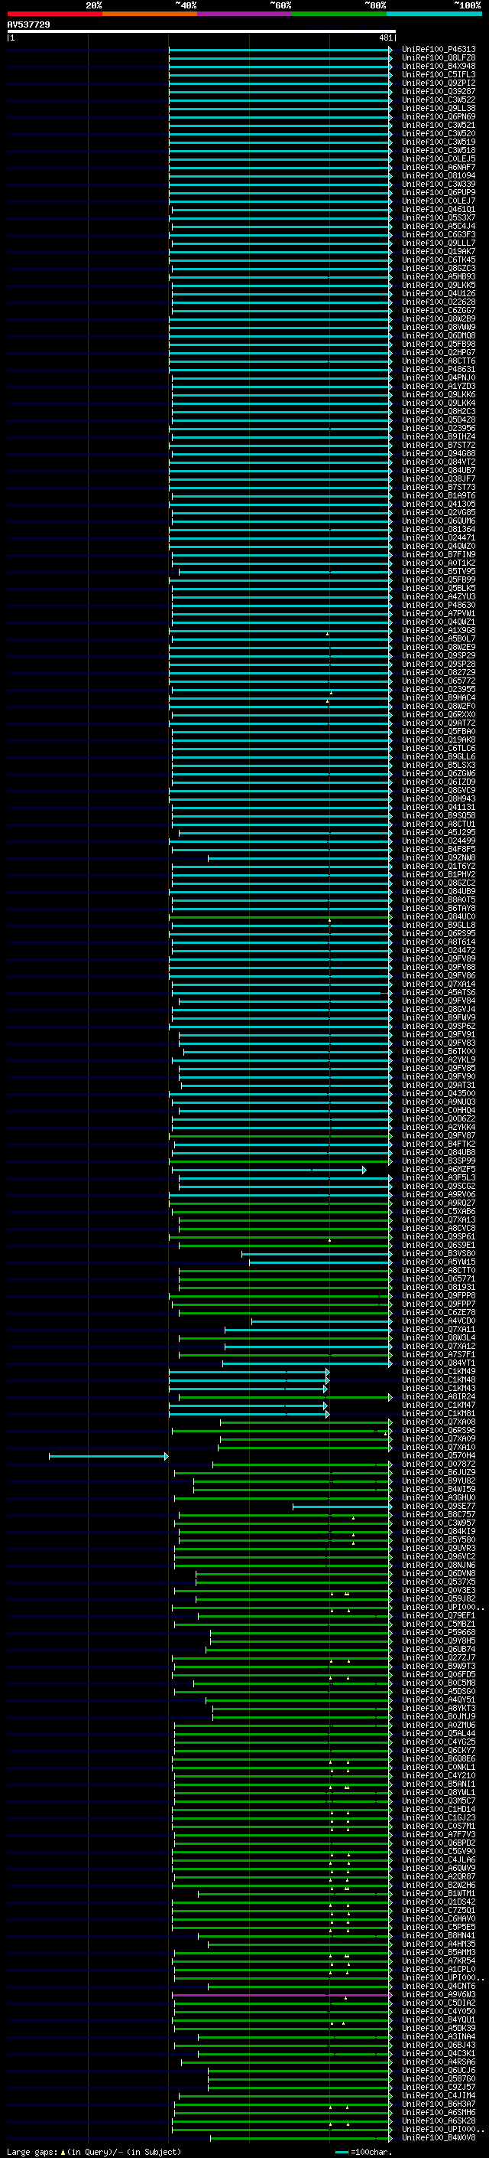Viewport: 489px width, 2158px height.
Task: Select the UniRef100_Q6PUP9 label
Action: pos(439,193)
